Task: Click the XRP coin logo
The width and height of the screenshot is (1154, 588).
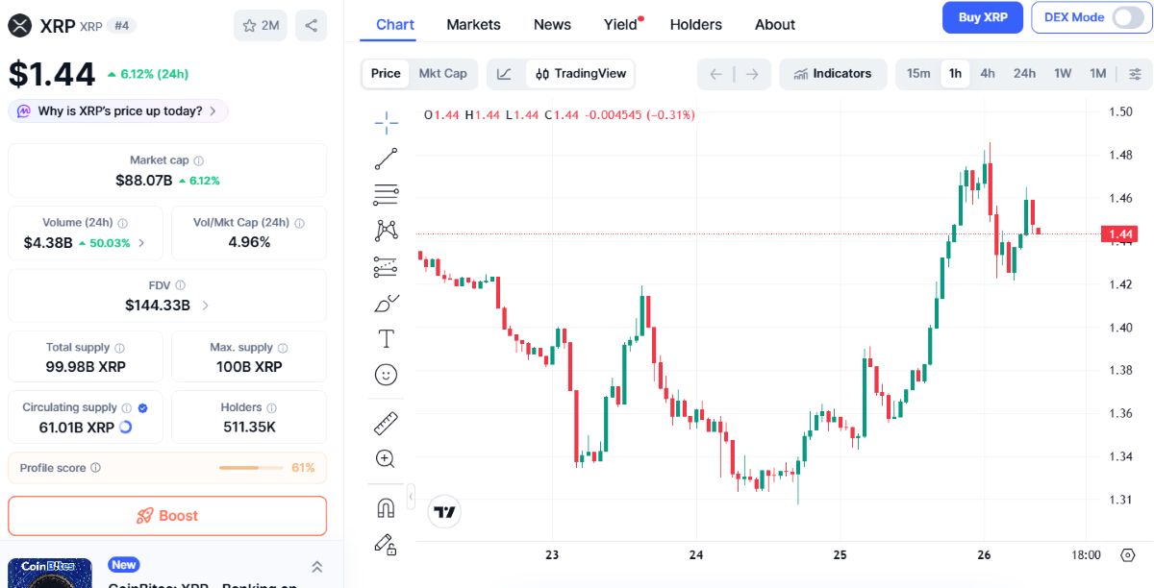Action: click(19, 25)
